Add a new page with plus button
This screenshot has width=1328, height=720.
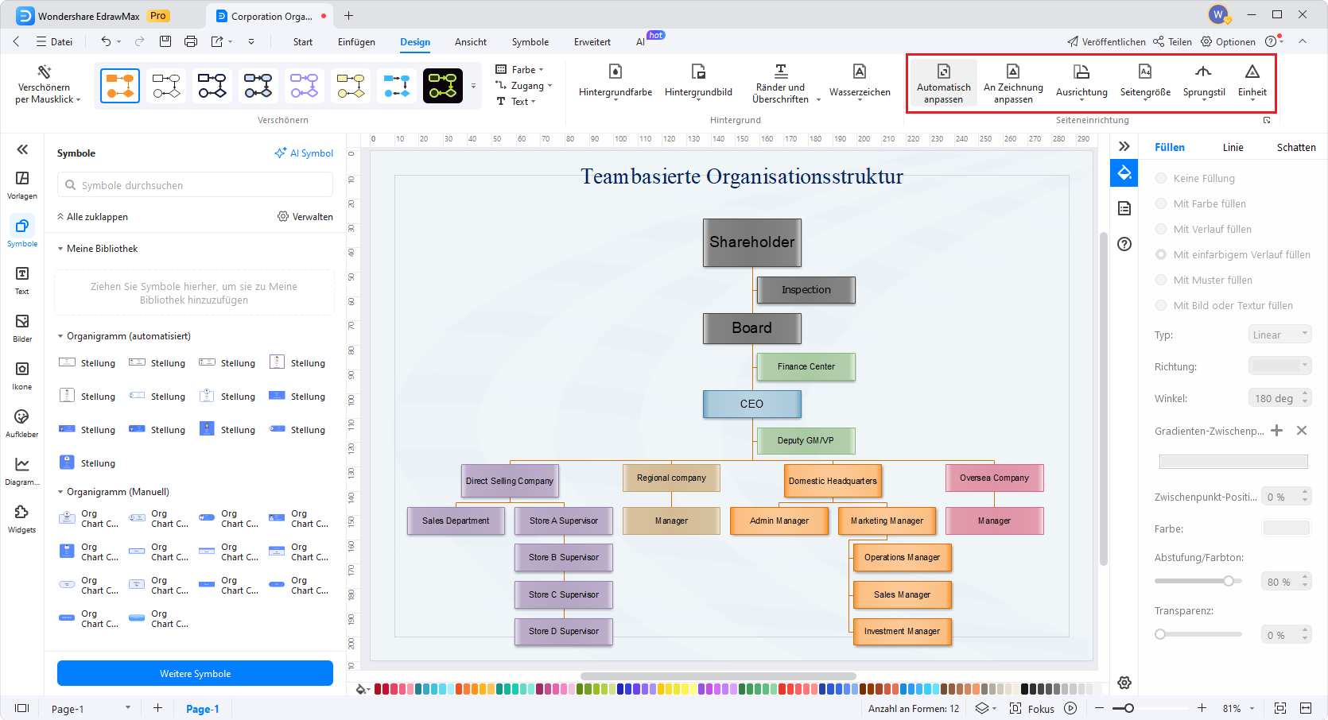[x=157, y=707]
